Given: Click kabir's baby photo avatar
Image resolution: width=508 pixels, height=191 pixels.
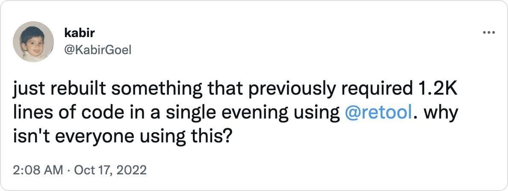Looking at the screenshot, I should (x=33, y=42).
